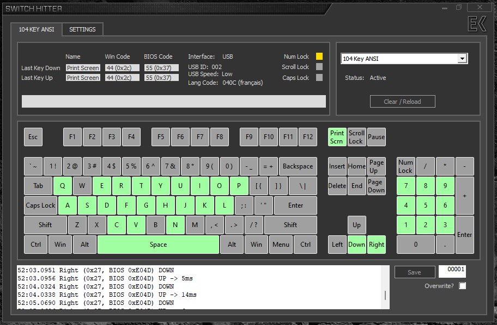Switch to the SETTINGS tab

click(x=82, y=29)
